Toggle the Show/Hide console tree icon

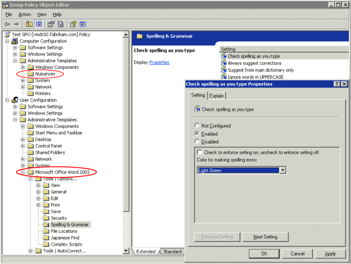(39, 24)
